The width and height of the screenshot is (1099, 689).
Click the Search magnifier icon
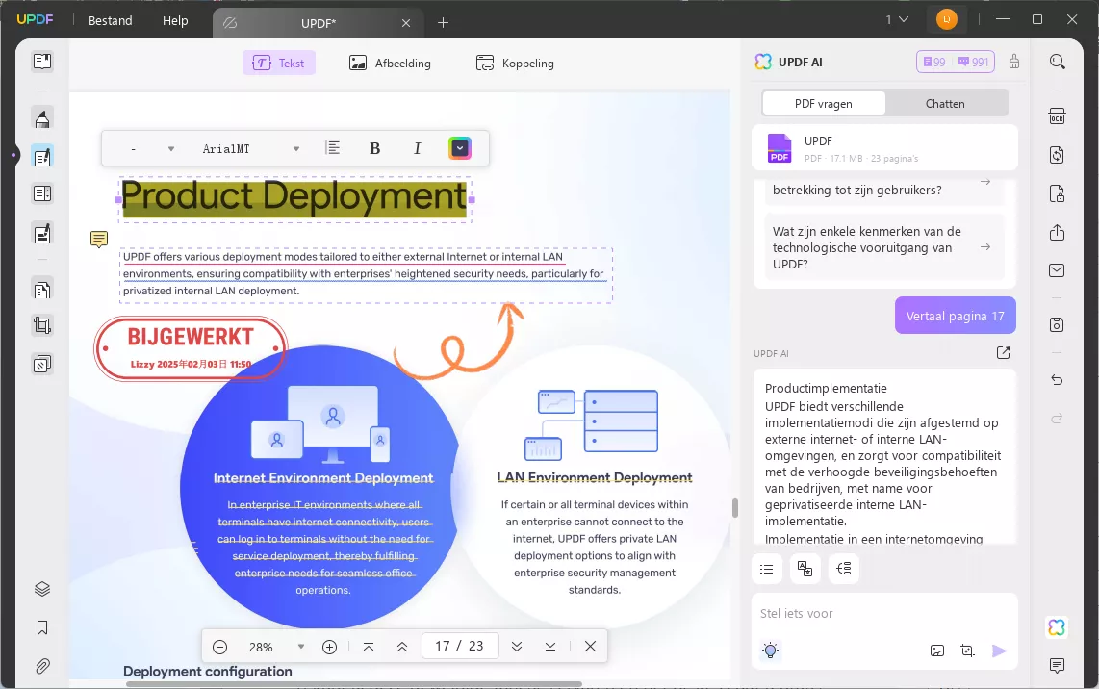pos(1057,62)
